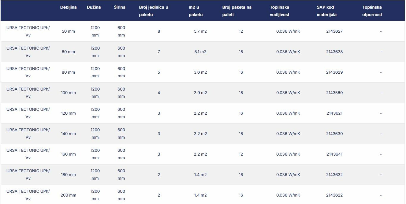Click the 2.9 m2 package area cell
This screenshot has height=204, width=406.
(x=200, y=93)
